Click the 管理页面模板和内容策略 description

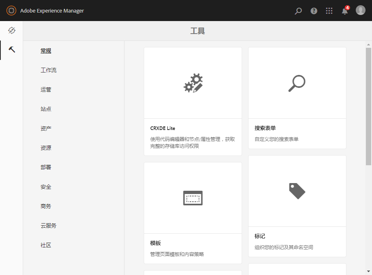[x=177, y=254]
